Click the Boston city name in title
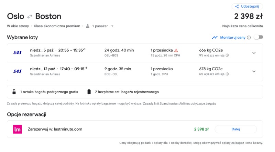The height and width of the screenshot is (152, 275). [x=48, y=16]
